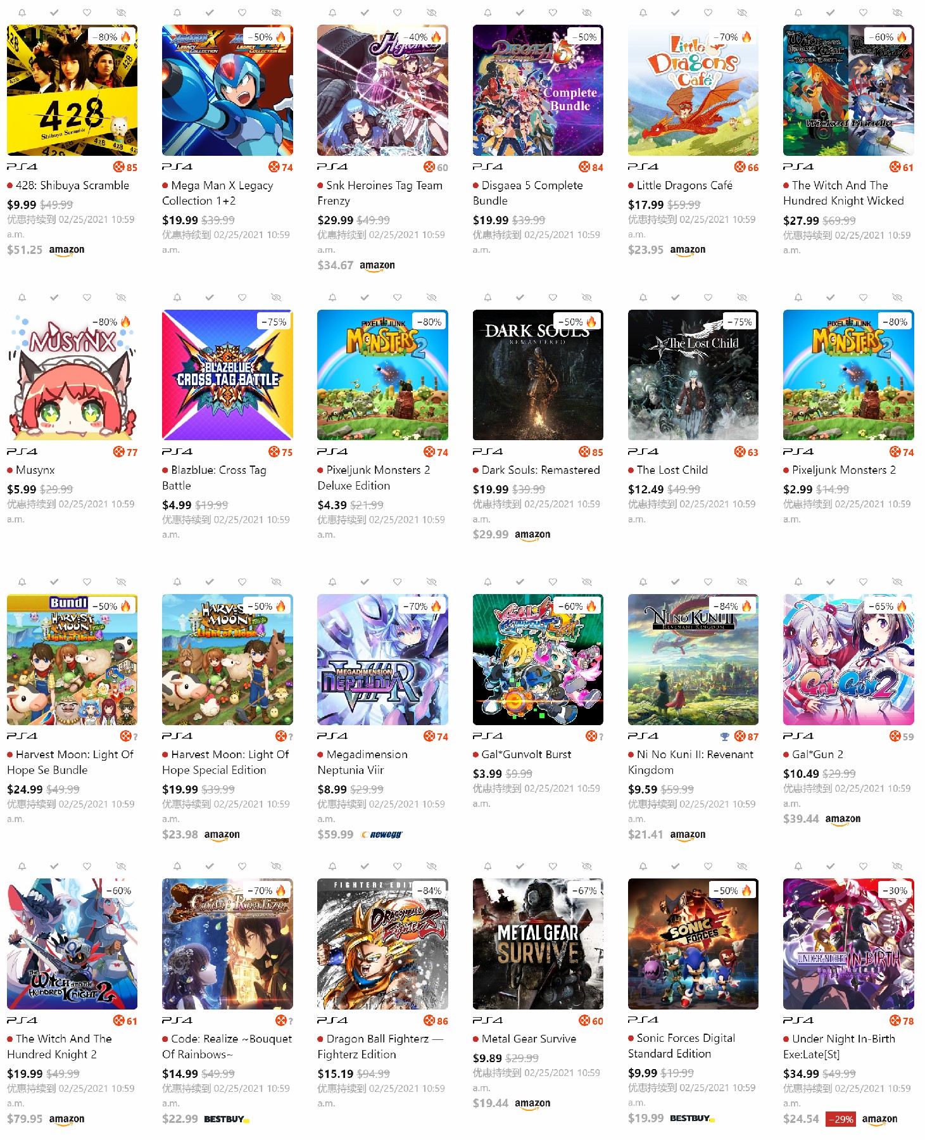Click the heart wishlist icon above Dark Souls: Remastered

click(x=553, y=297)
